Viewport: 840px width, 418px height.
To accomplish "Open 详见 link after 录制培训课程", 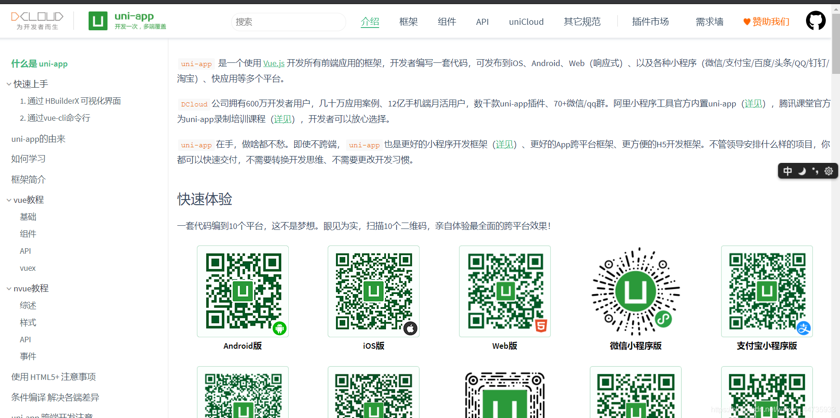I will (x=283, y=119).
